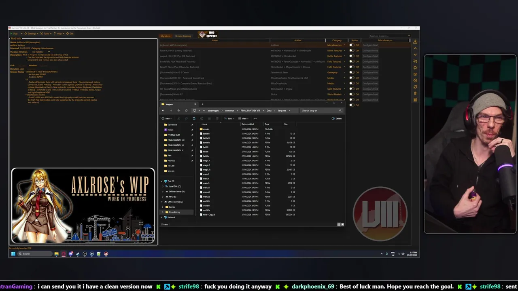Click the Up arrow in File Explorer
This screenshot has width=518, height=291.
point(178,110)
